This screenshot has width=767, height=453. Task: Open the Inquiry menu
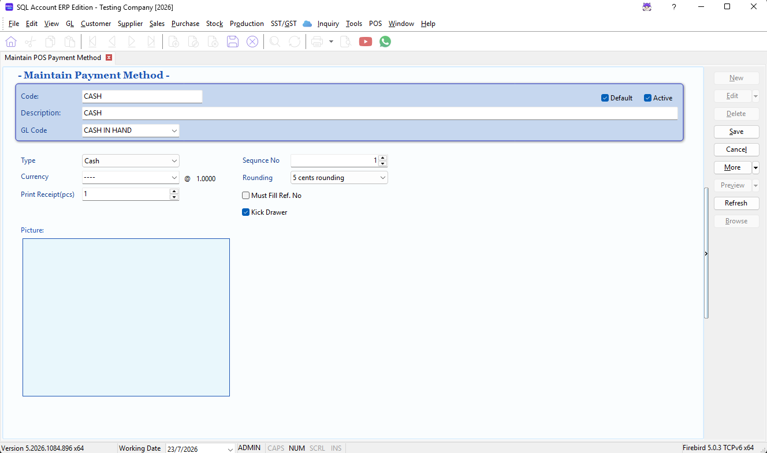328,24
